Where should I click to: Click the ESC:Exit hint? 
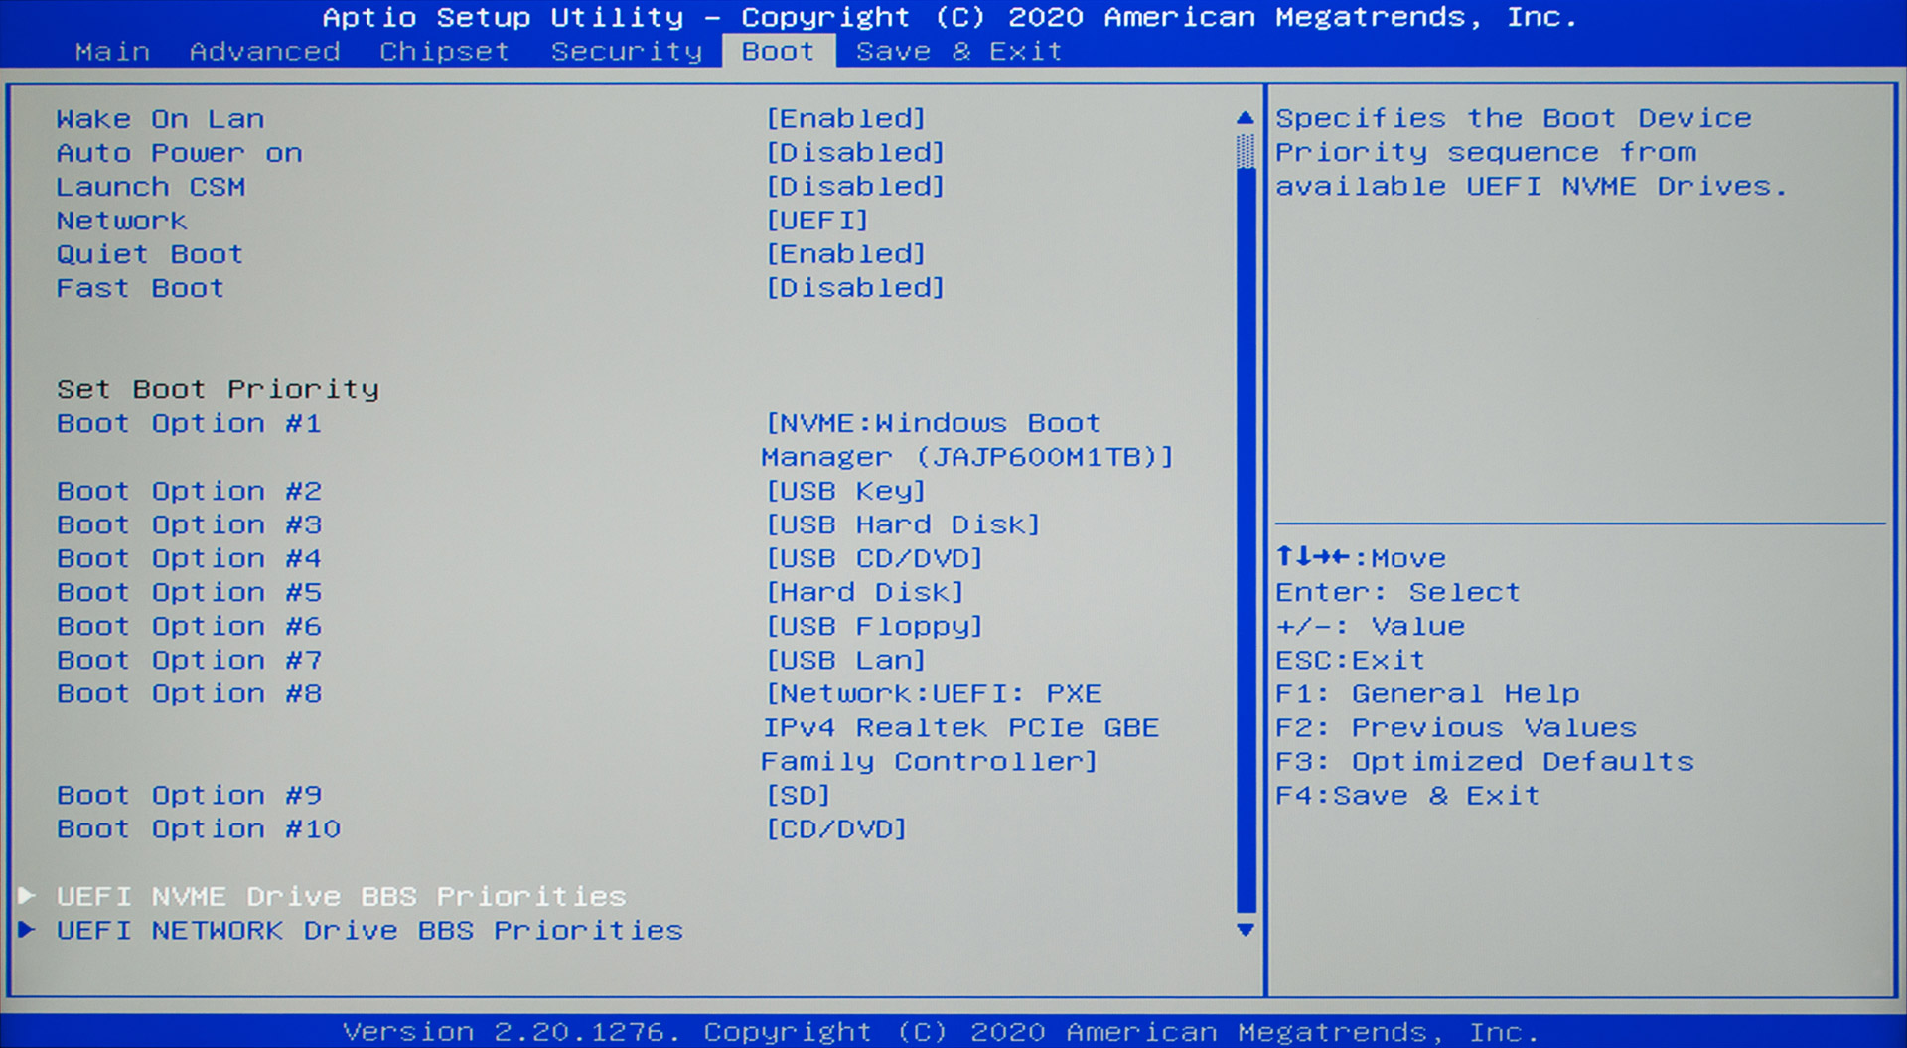pos(1350,660)
